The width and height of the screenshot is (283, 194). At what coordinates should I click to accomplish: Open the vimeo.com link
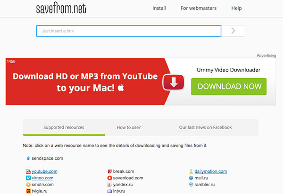tap(42, 178)
